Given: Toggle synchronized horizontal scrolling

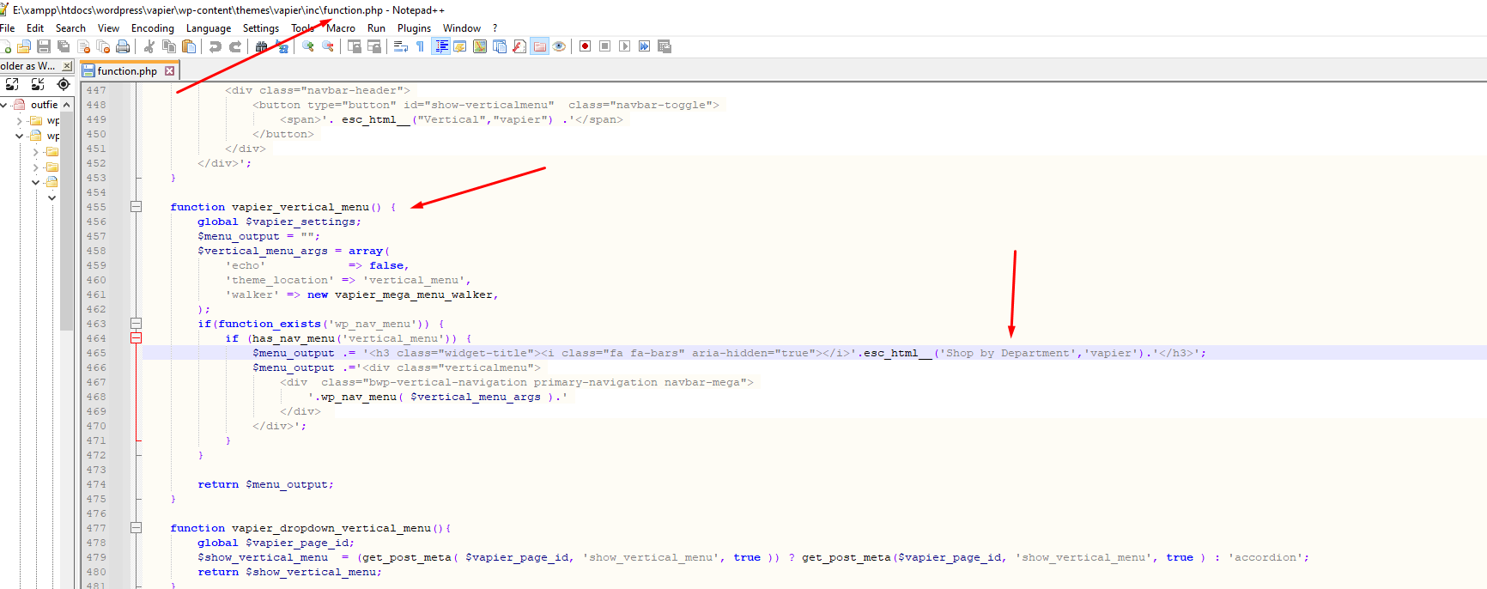Looking at the screenshot, I should [374, 46].
